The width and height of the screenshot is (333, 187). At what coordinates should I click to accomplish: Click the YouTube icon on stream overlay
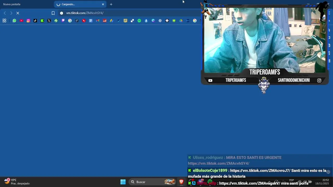(x=210, y=81)
